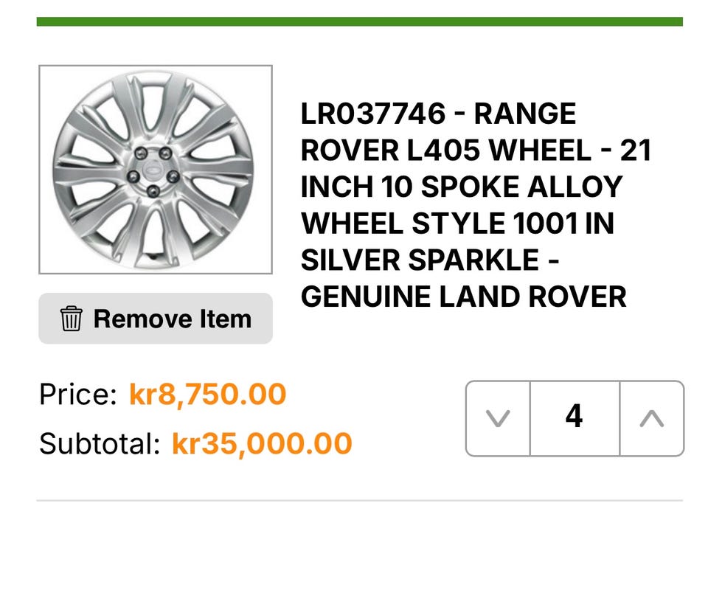Click "GENUINE LAND ROVER" in the title
This screenshot has height=593, width=708.
(x=464, y=297)
